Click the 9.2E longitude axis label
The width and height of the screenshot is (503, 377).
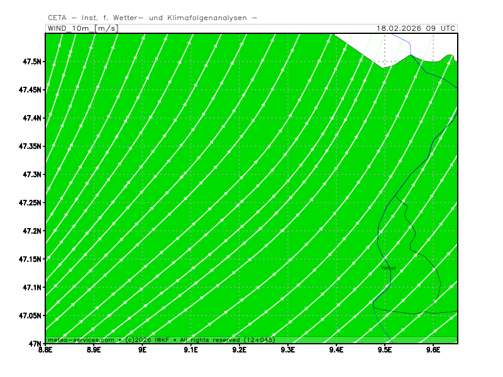239,351
